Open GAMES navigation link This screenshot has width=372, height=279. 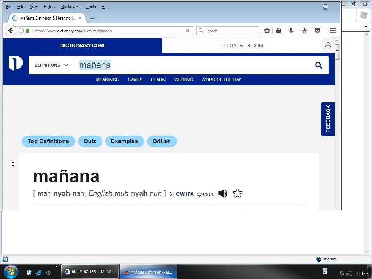tap(135, 80)
